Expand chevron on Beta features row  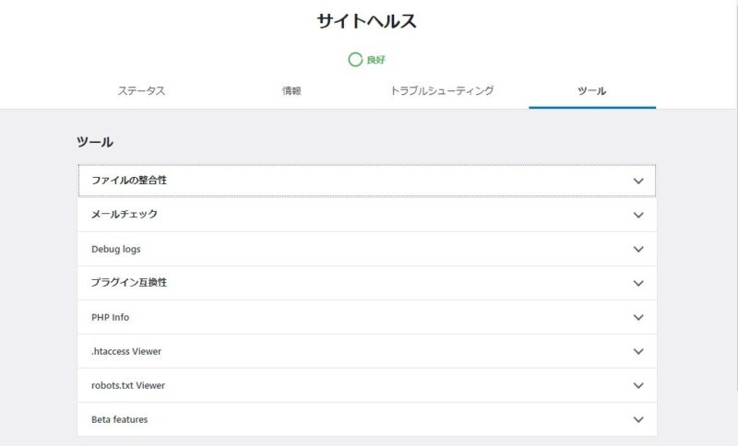pyautogui.click(x=638, y=419)
